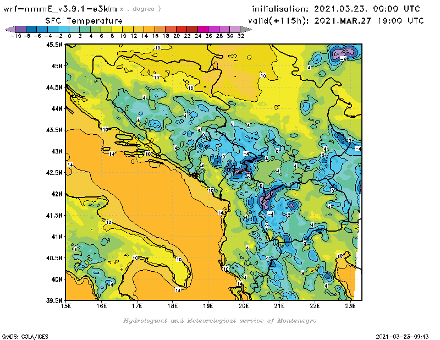This screenshot has width=440, height=340.
Task: Click the purple swatch between -10 and -8
Action: click(x=20, y=29)
